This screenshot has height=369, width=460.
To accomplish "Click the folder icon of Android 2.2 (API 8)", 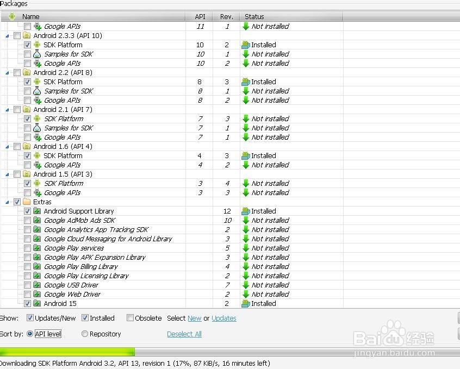I will pyautogui.click(x=27, y=72).
